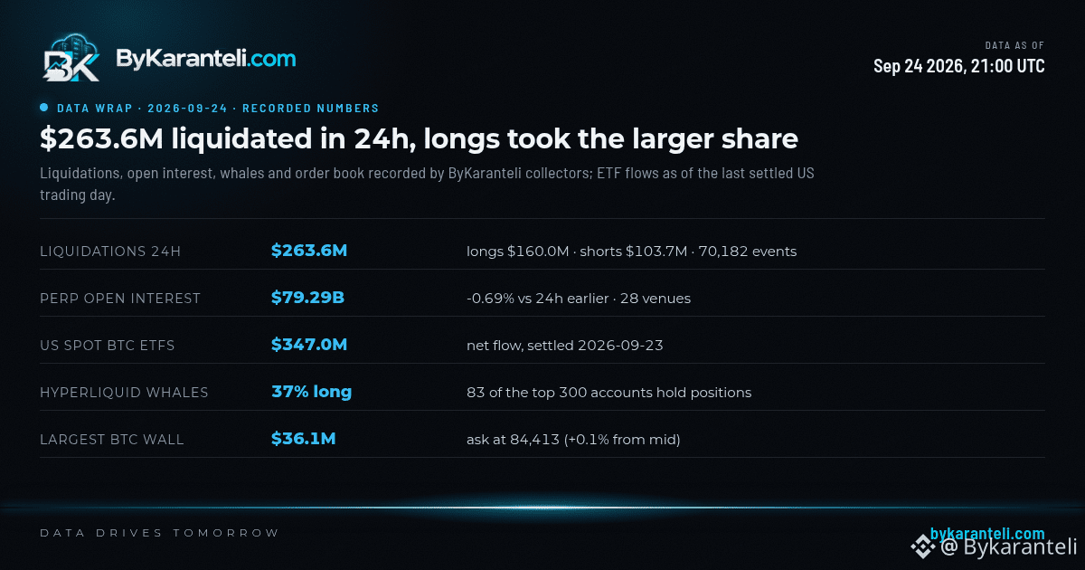Click the Largest BTC Wall label
This screenshot has height=570, width=1085.
click(112, 440)
